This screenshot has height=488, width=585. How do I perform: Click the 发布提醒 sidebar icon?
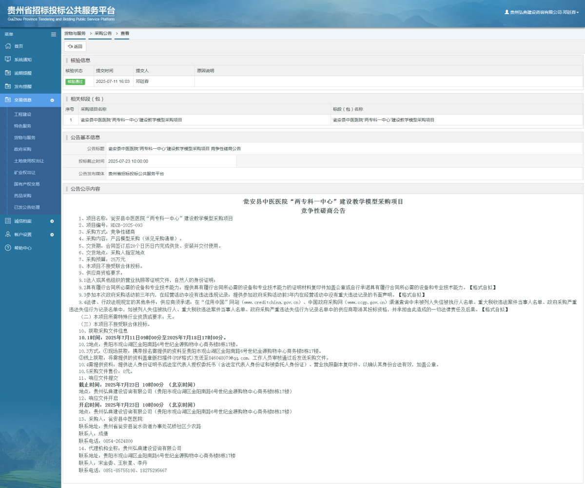[x=8, y=86]
